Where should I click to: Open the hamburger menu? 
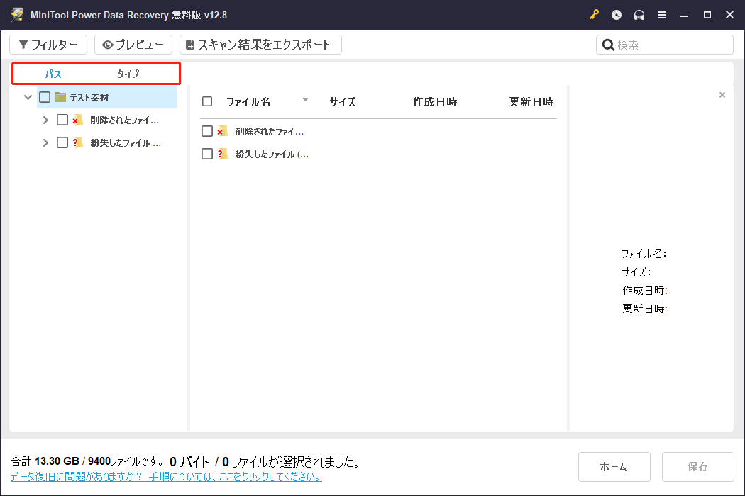click(x=662, y=14)
